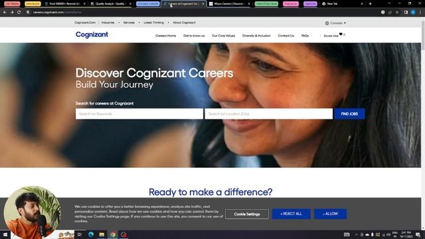
Task: Click the Cookie Settings button
Action: [x=246, y=214]
